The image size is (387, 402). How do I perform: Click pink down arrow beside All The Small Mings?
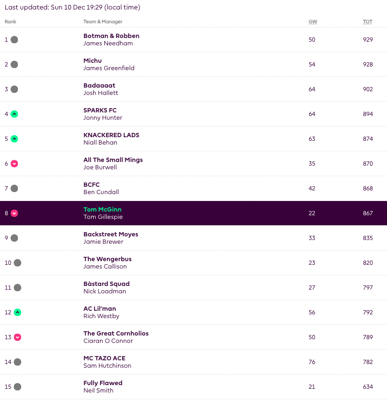click(14, 164)
